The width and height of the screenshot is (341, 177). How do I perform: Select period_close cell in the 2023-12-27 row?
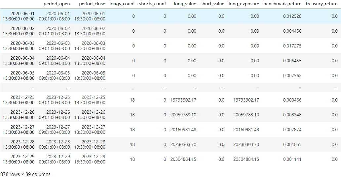coord(90,130)
